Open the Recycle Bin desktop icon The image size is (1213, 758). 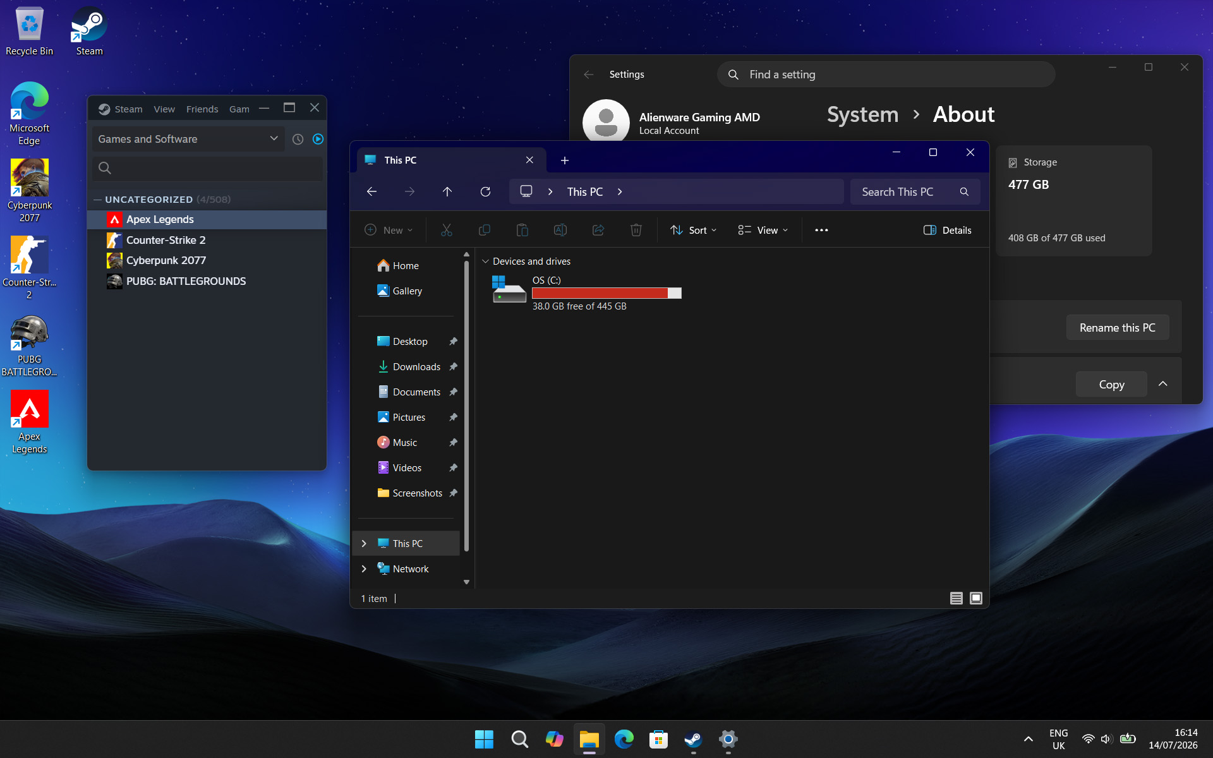[x=30, y=32]
